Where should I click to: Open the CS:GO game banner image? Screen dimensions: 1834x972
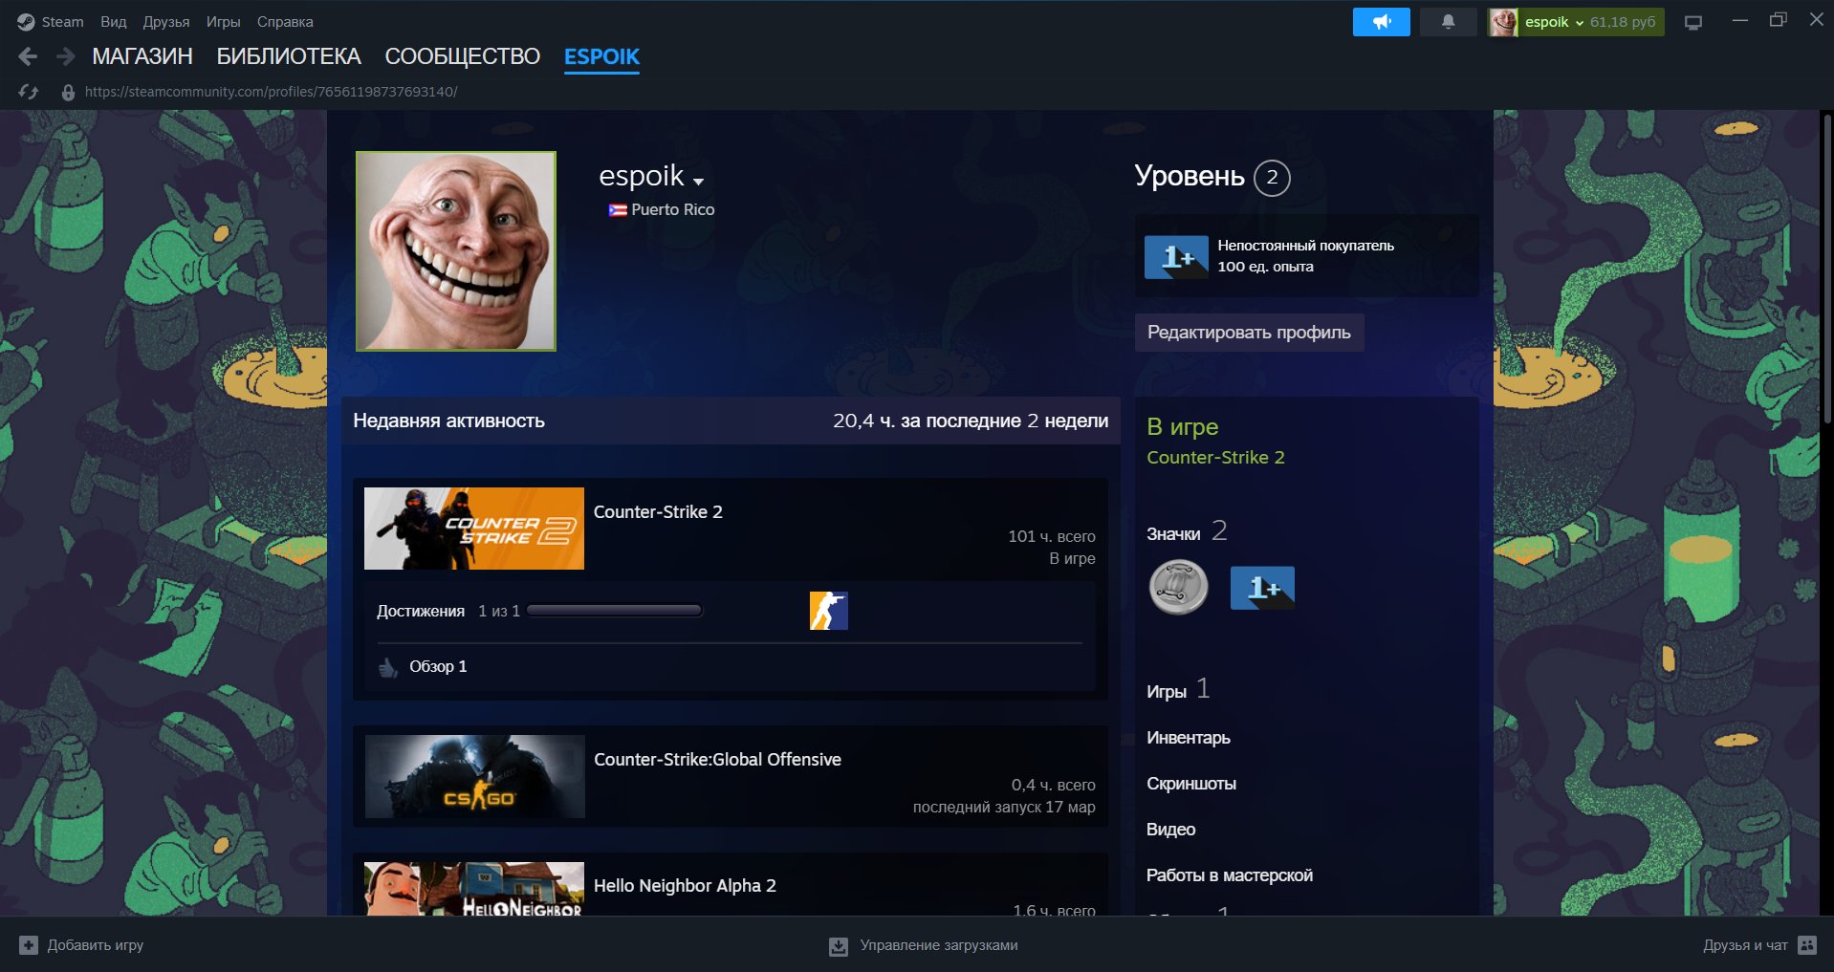pos(474,776)
